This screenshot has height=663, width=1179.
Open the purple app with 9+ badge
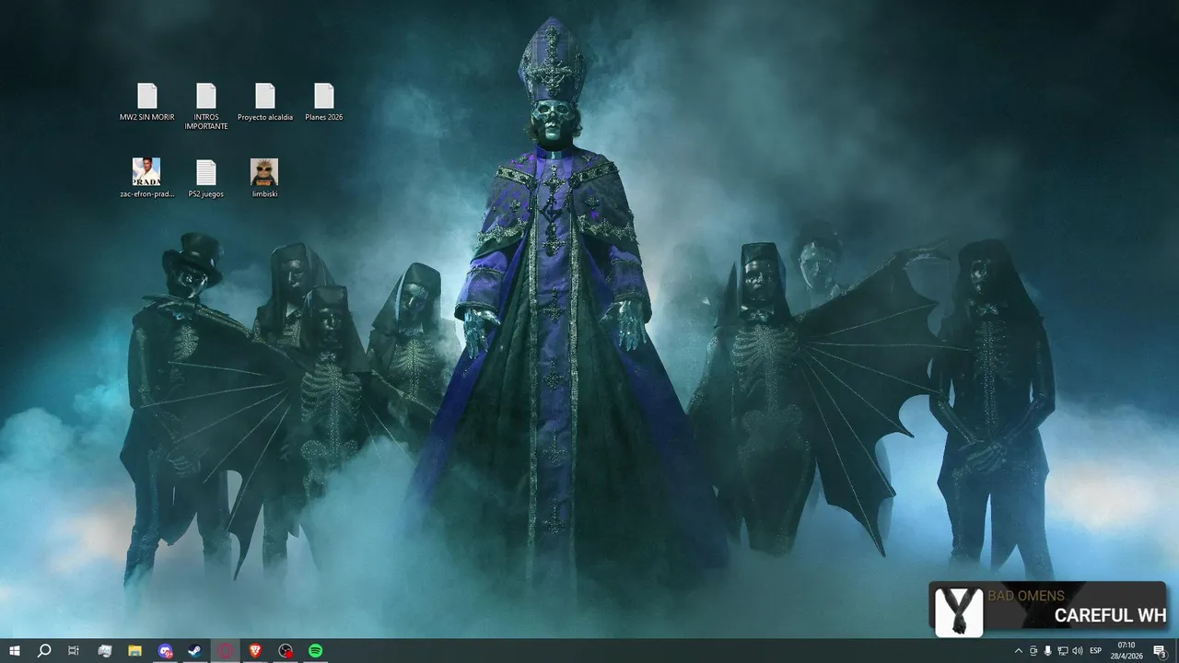pos(165,650)
